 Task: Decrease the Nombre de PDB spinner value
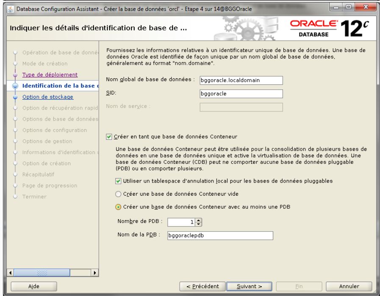coord(199,224)
